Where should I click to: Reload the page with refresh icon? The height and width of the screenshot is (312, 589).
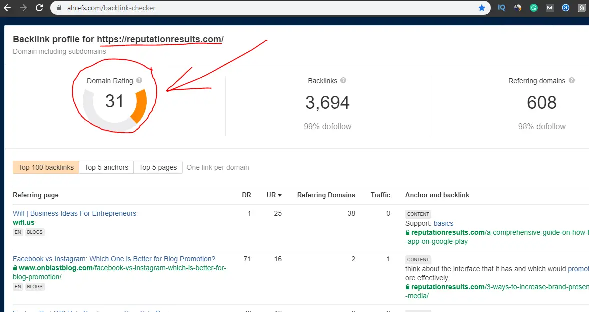click(39, 8)
